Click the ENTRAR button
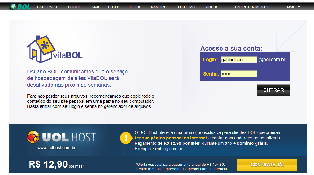The image size is (314, 175). click(274, 90)
